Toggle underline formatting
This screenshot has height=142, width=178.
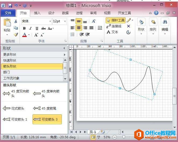tap(37, 28)
